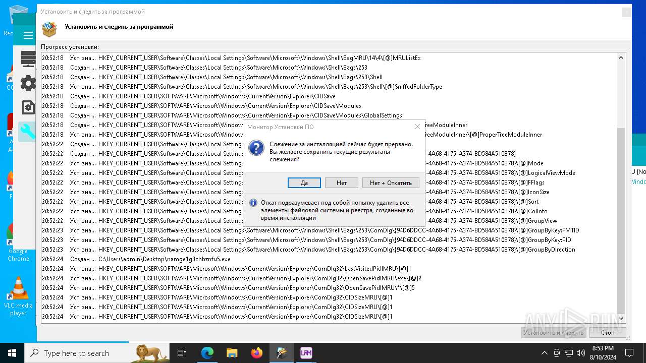Switch to the uninstaller app taskbar icon
Viewport: 646px width, 363px height.
click(281, 353)
